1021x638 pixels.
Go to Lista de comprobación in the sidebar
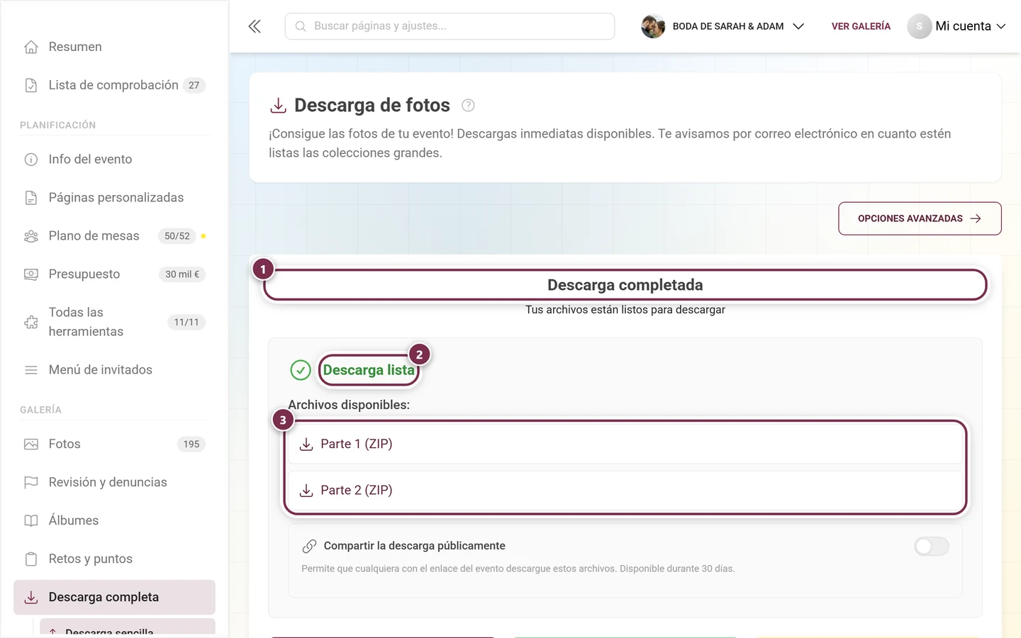pos(114,85)
